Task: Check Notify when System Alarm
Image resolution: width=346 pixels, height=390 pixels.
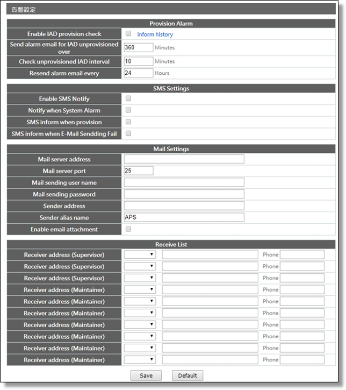Action: (128, 110)
